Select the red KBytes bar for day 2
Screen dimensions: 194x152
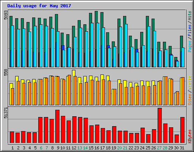(x=17, y=138)
